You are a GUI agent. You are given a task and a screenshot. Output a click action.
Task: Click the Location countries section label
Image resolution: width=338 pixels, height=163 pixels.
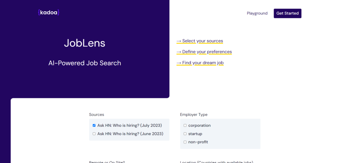coord(216,162)
